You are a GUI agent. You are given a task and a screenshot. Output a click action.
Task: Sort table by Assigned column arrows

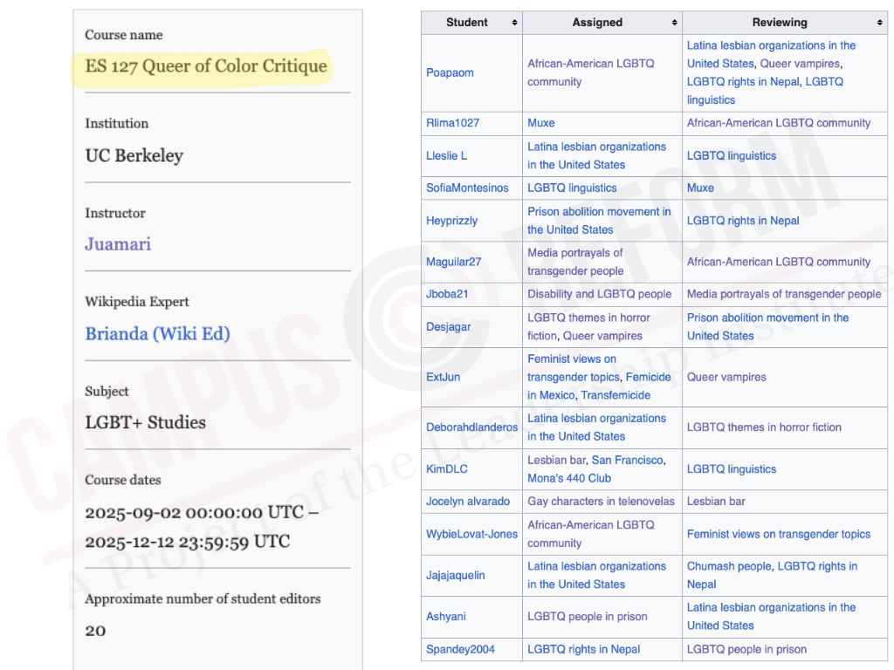point(675,23)
